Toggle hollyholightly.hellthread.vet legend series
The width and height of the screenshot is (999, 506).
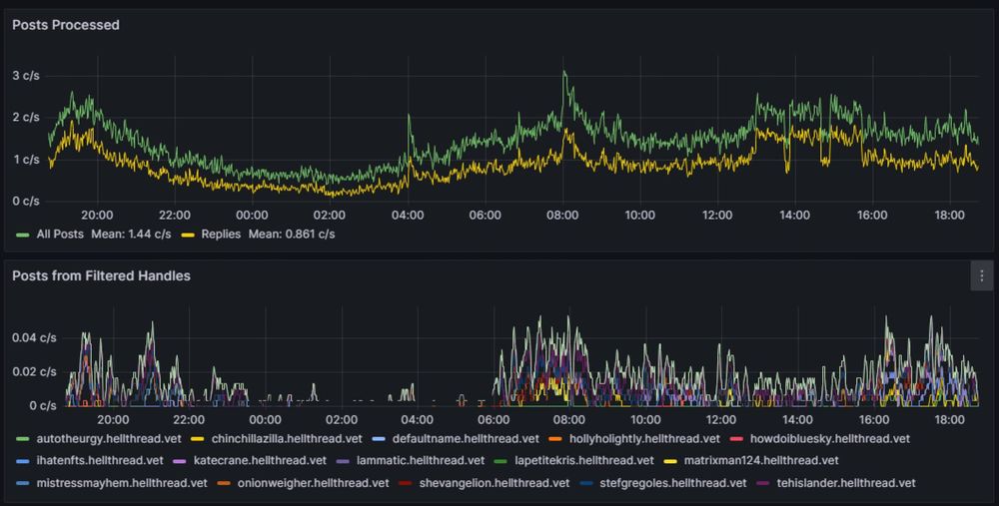644,438
